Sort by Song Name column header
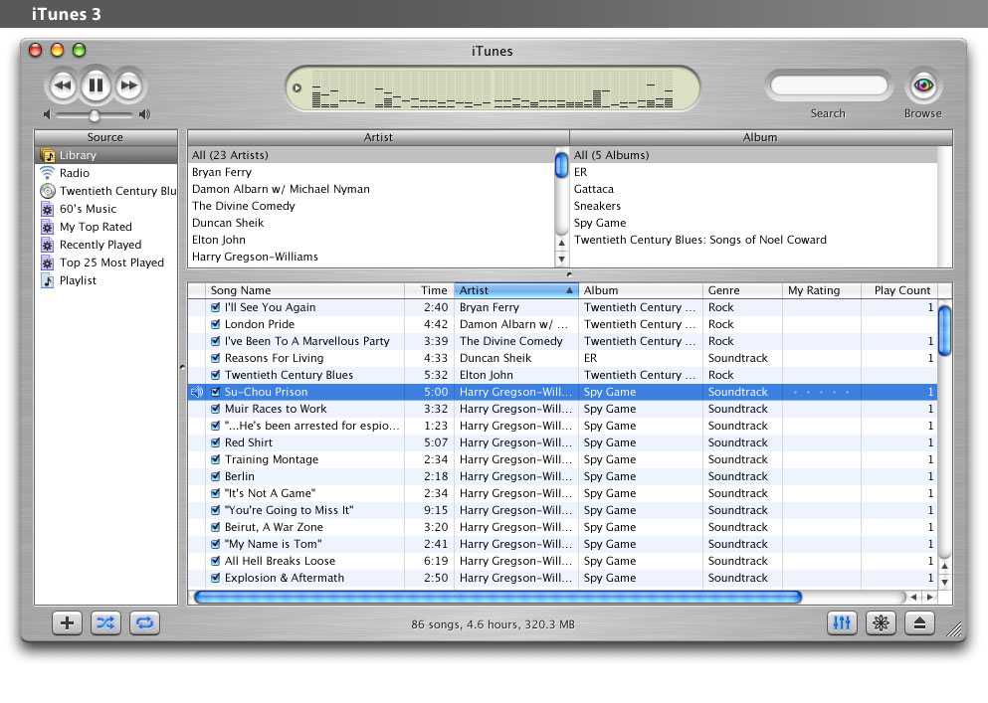Screen dimensions: 988x703 click(x=305, y=290)
